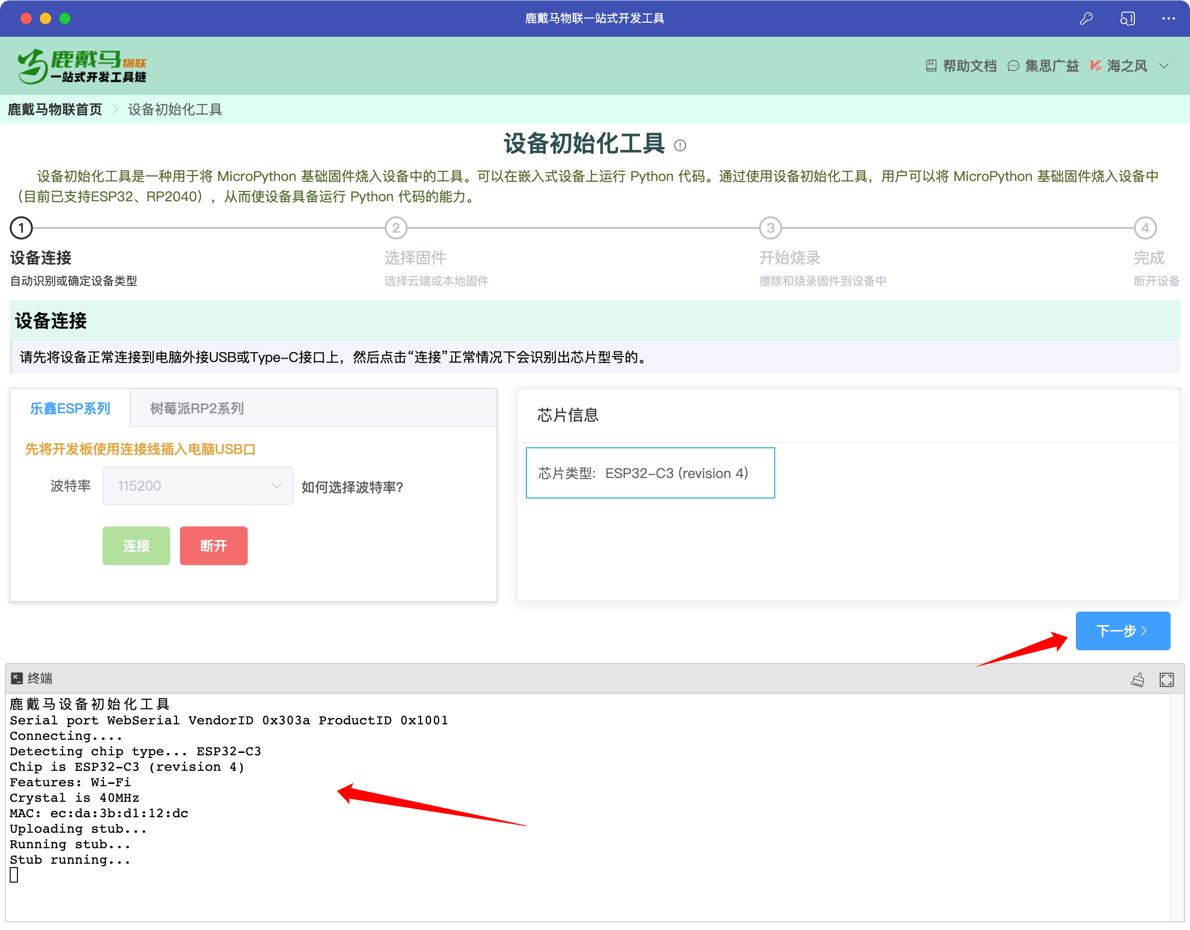Viewport: 1190px width, 930px height.
Task: Switch to the 乐鑫ESP系列 tab
Action: tap(70, 408)
